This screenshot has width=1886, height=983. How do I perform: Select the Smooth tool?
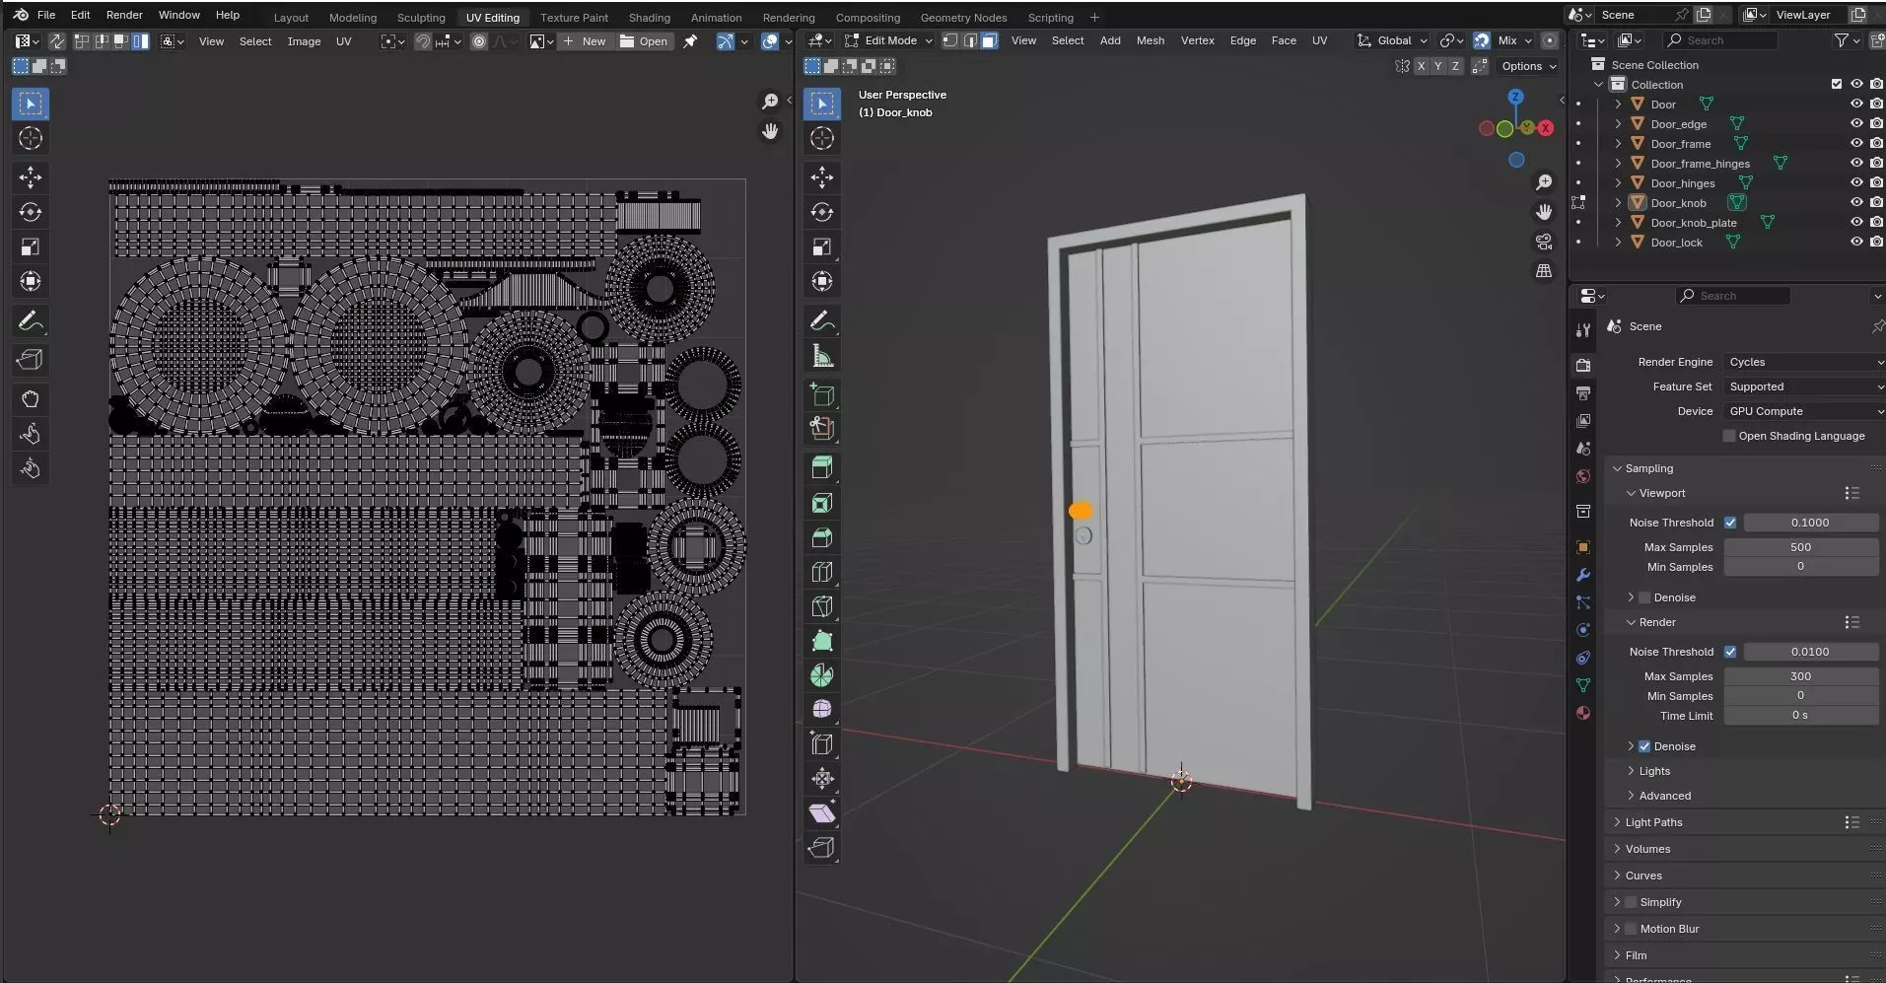click(822, 710)
